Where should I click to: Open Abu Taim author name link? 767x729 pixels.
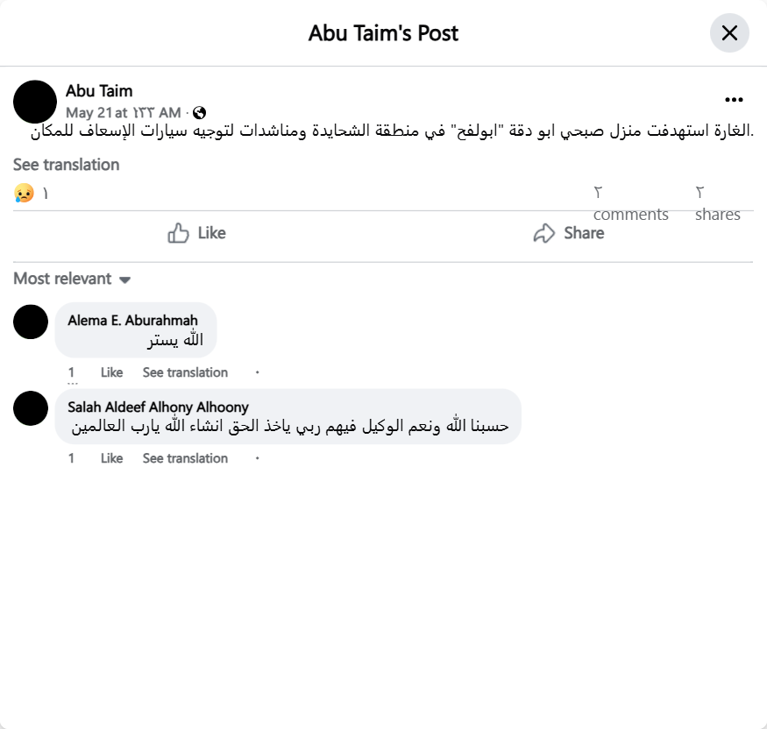click(99, 91)
